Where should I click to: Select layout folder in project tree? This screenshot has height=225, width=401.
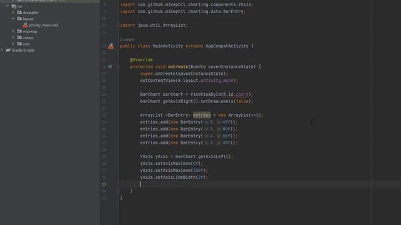click(28, 19)
